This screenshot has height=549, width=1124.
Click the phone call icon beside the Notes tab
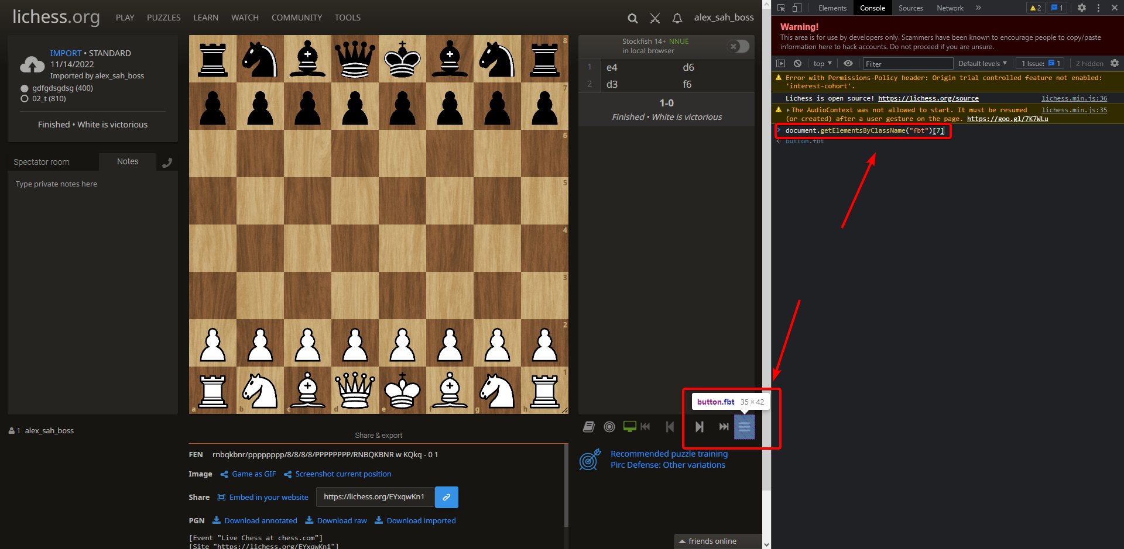[x=167, y=163]
